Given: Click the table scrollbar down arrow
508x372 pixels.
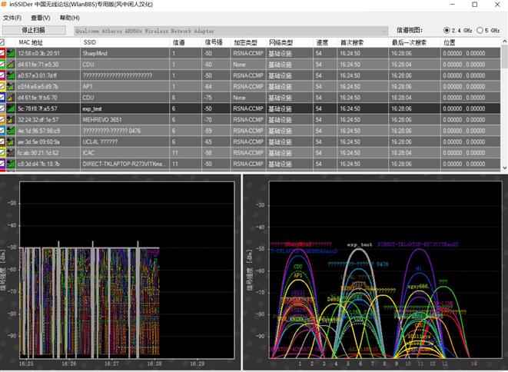Looking at the screenshot, I should (x=504, y=168).
